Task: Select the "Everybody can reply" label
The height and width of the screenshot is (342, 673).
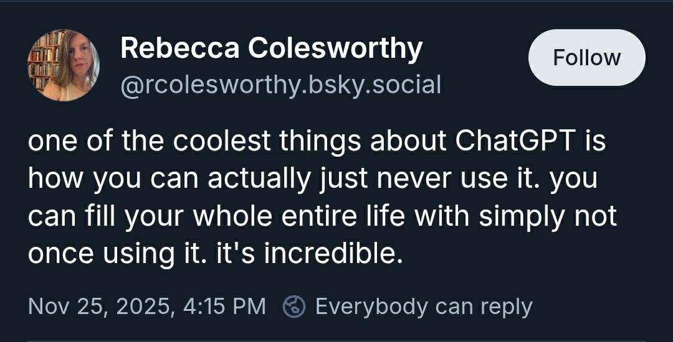Action: (424, 307)
